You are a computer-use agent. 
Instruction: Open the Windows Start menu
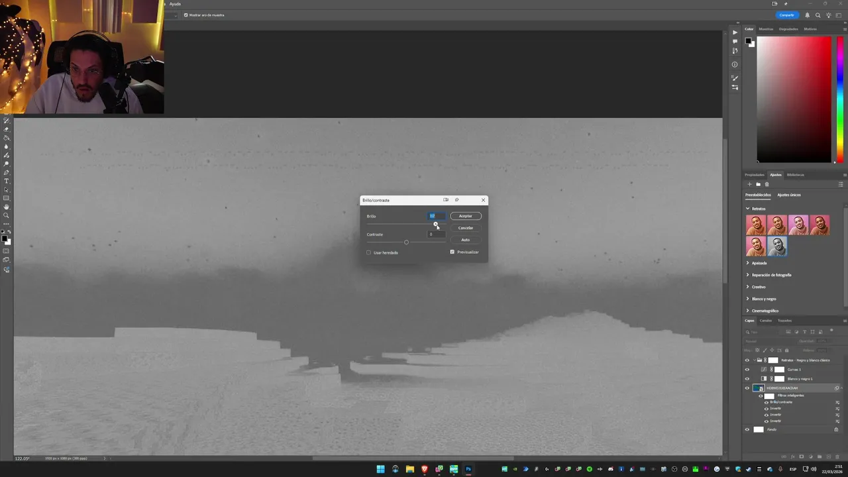pyautogui.click(x=380, y=469)
